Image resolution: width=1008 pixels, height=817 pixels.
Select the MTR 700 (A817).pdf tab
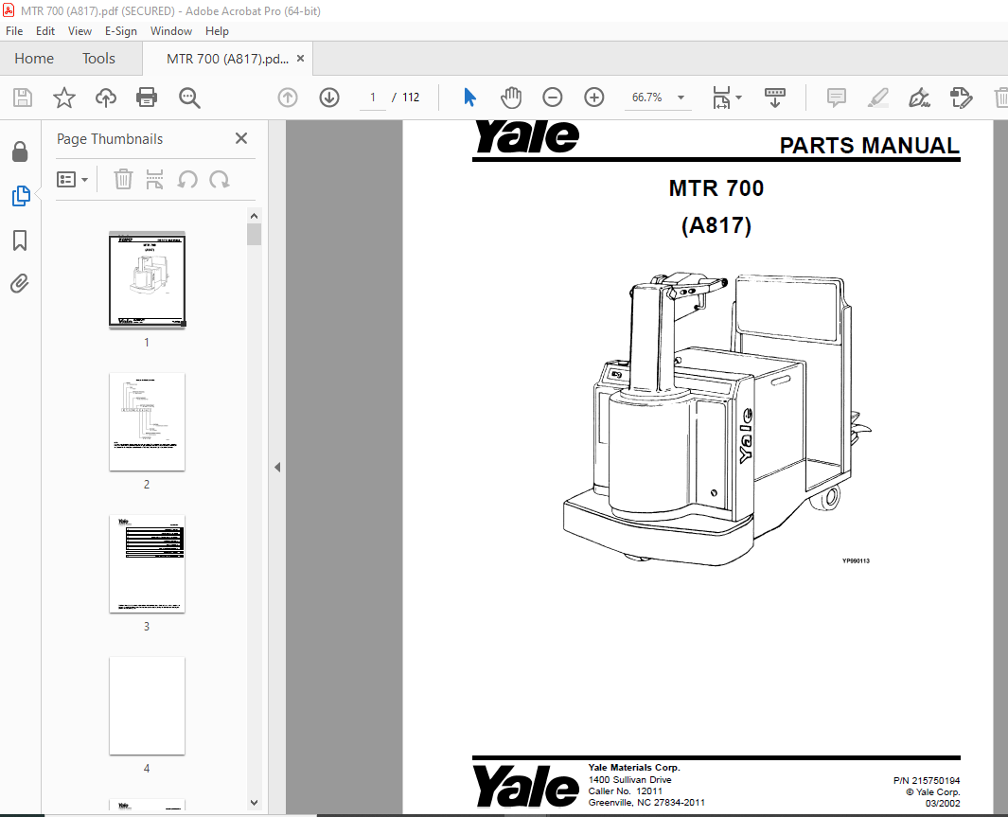227,59
